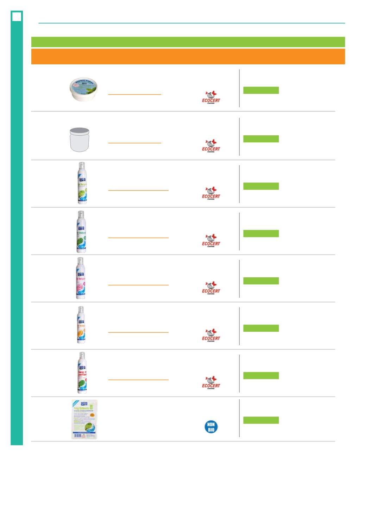Click Ecocert logo beside the glass jar
Viewport: 366px width, 517px height.
(211, 146)
